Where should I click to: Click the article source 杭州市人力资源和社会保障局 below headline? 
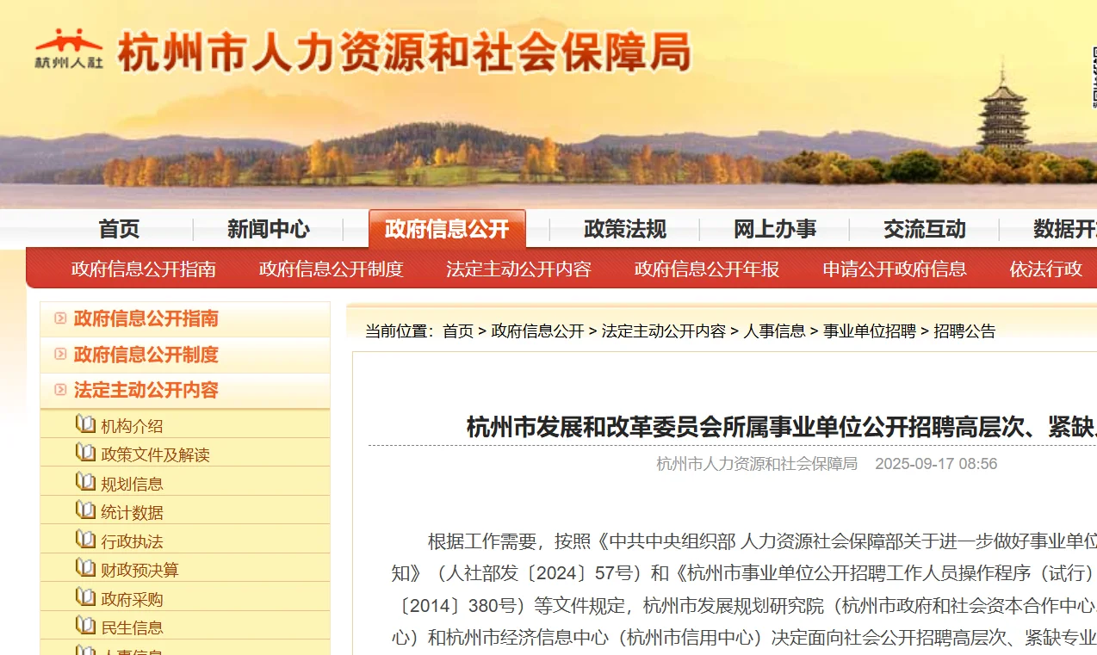757,464
